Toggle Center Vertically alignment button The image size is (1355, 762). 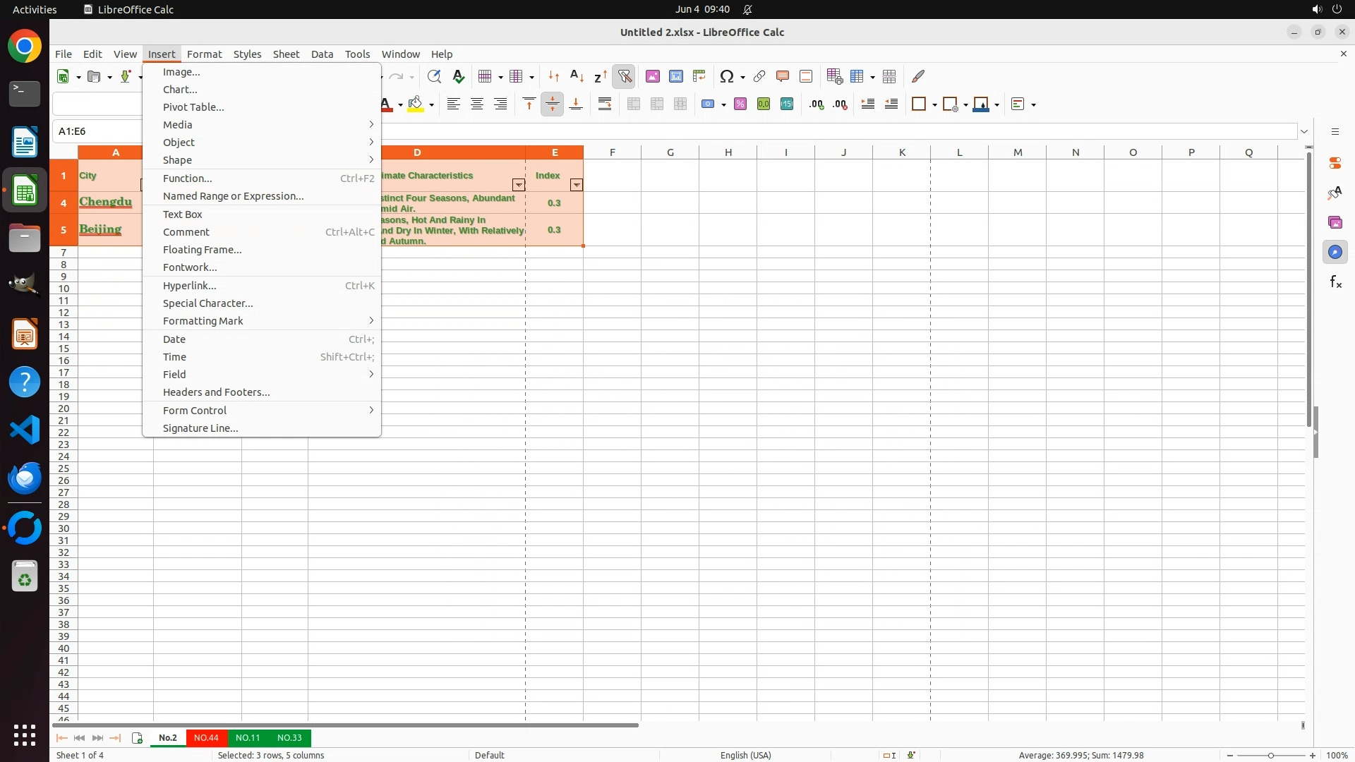(553, 104)
